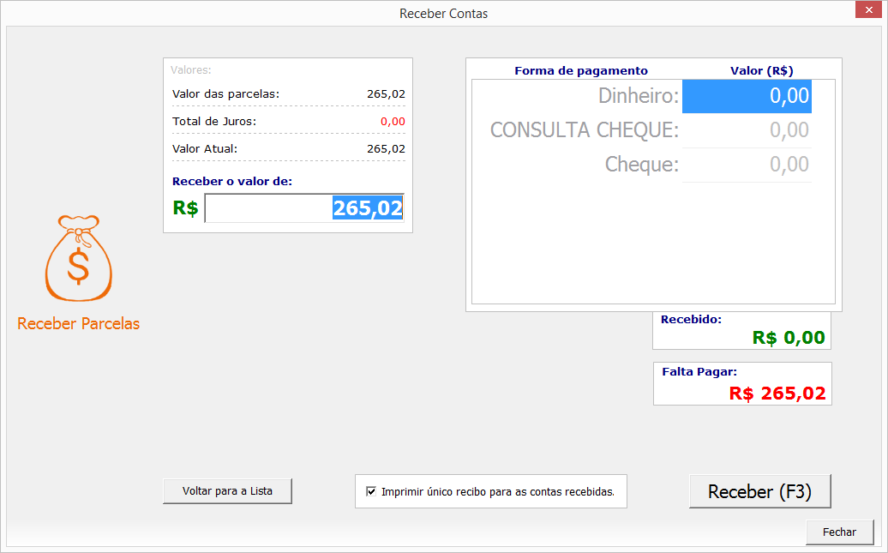Click the Falta Pagar R$ 265,02 amount
This screenshot has width=888, height=553.
[x=777, y=394]
